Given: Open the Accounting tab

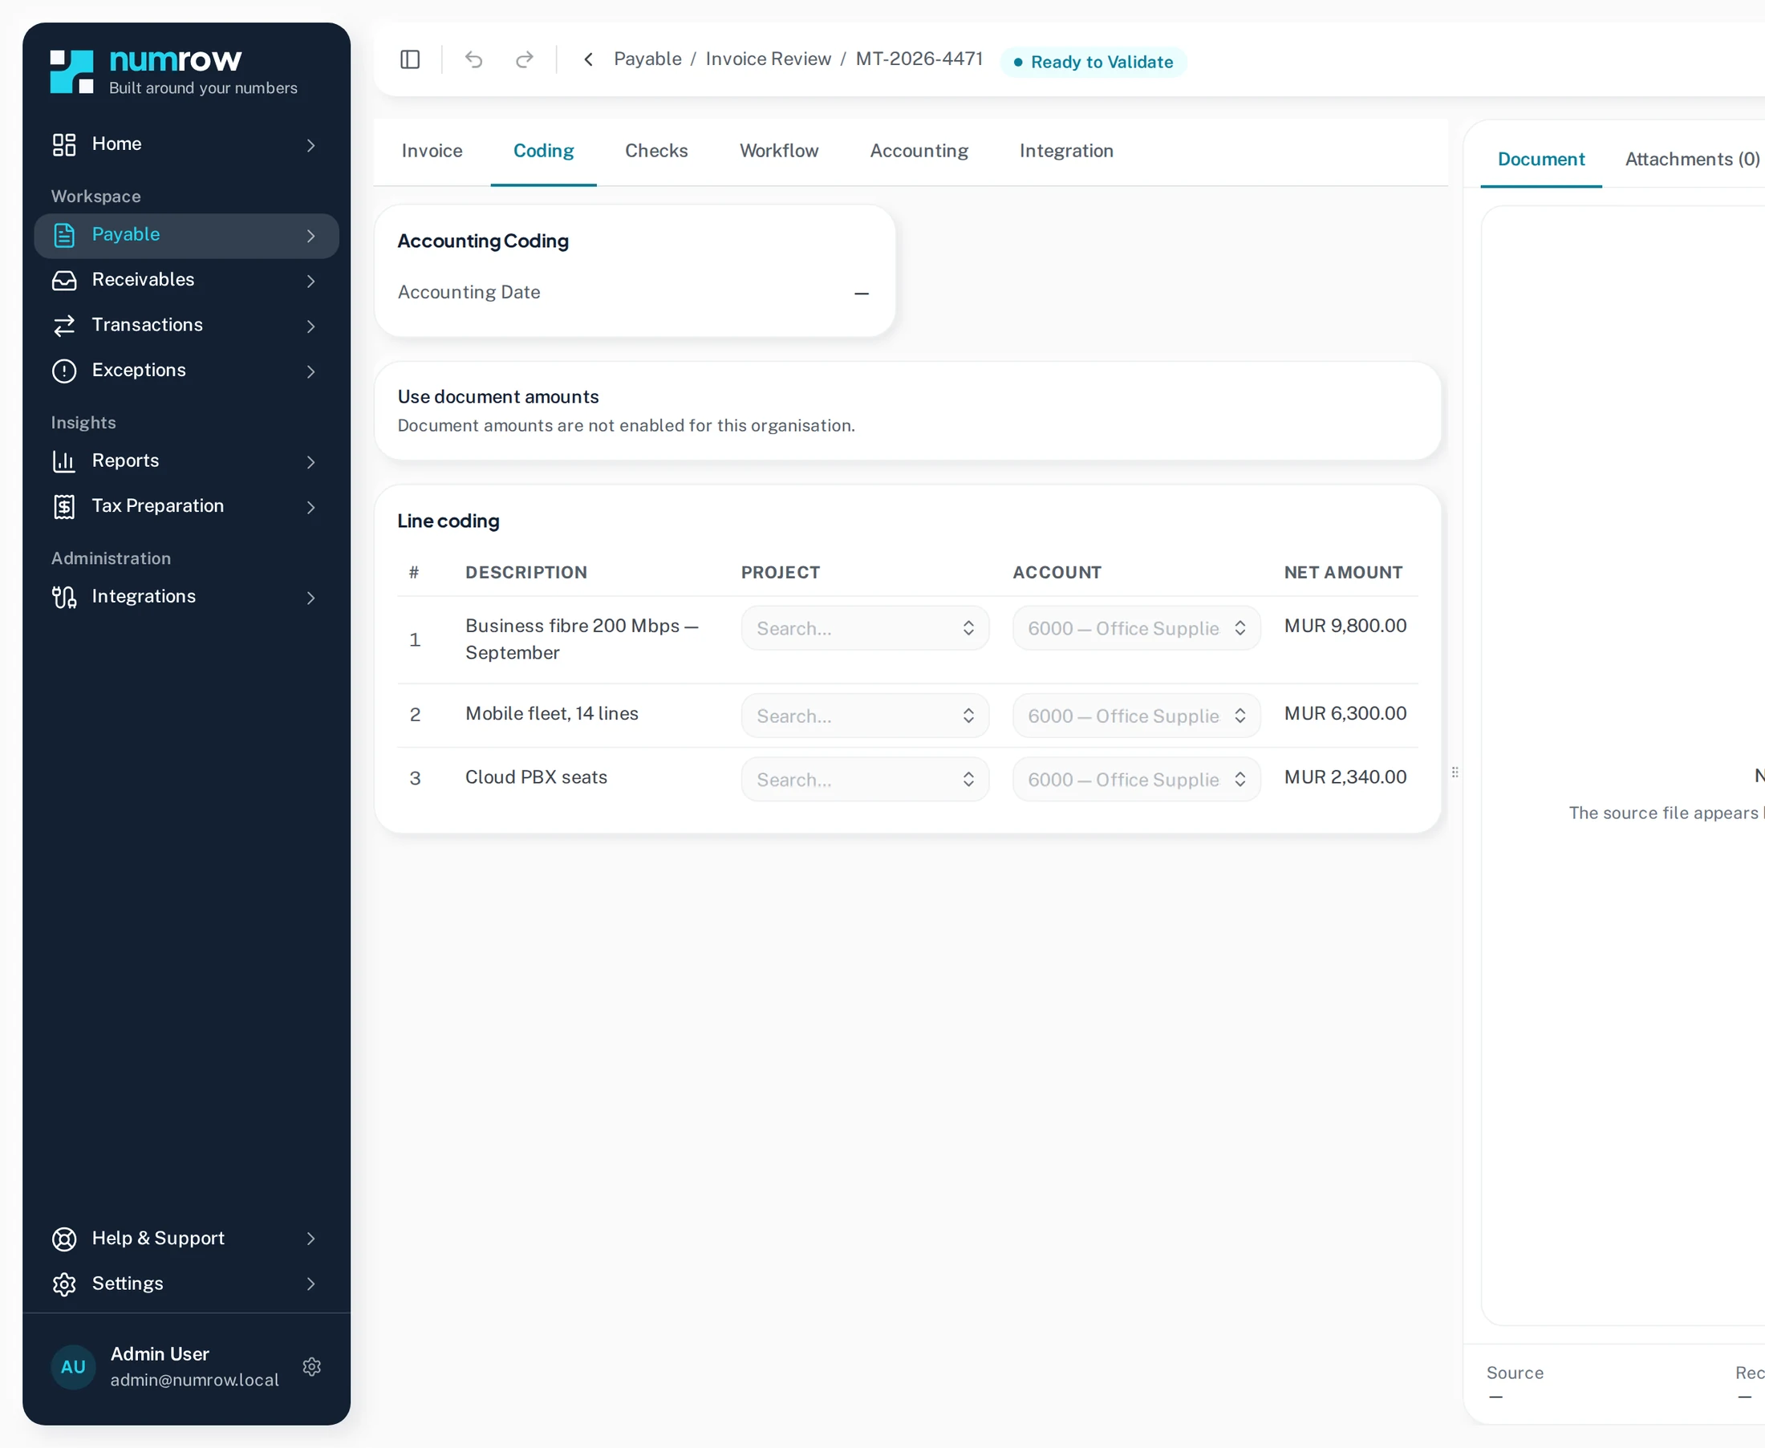Looking at the screenshot, I should (919, 151).
